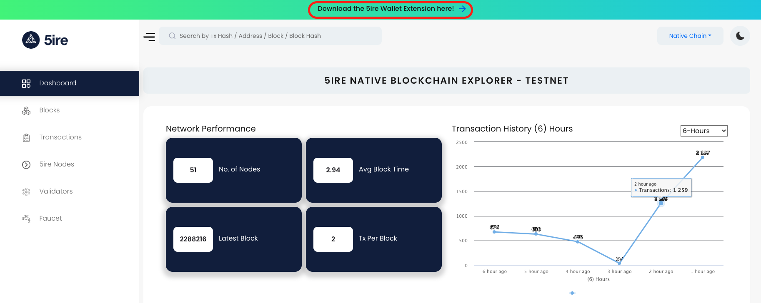Click the '1 hour ago' axis label
Screen dimensions: 761x303
pyautogui.click(x=703, y=271)
